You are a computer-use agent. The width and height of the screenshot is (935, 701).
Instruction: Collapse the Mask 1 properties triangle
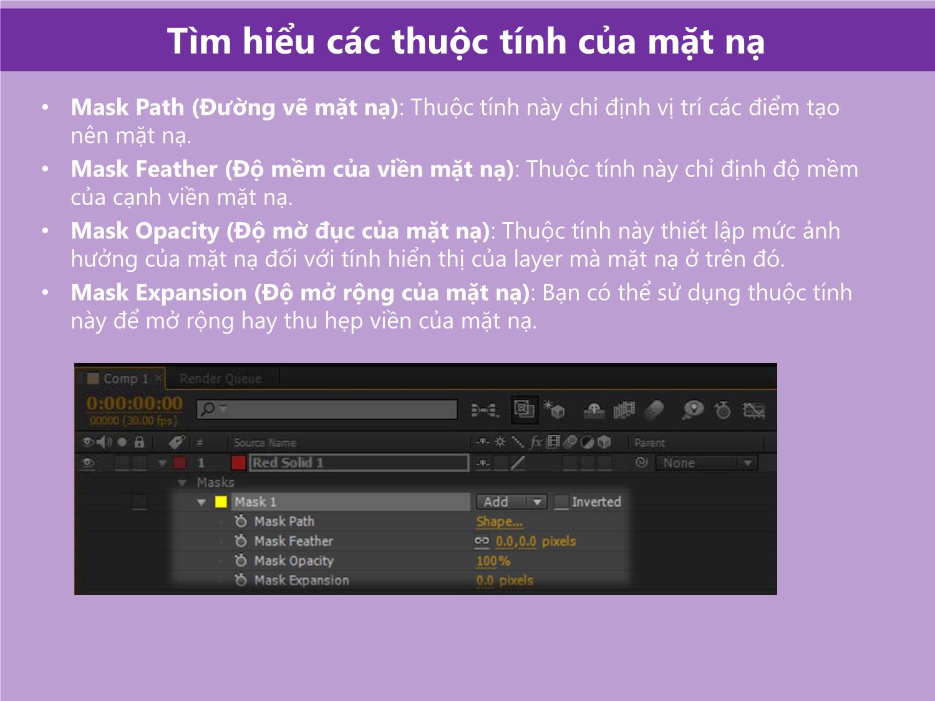(x=201, y=502)
